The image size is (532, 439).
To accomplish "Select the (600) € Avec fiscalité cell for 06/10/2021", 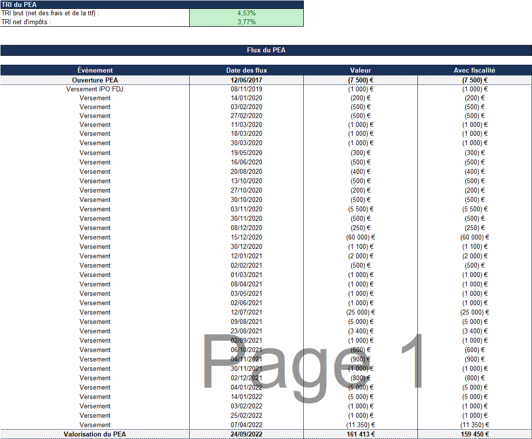I will pyautogui.click(x=474, y=350).
